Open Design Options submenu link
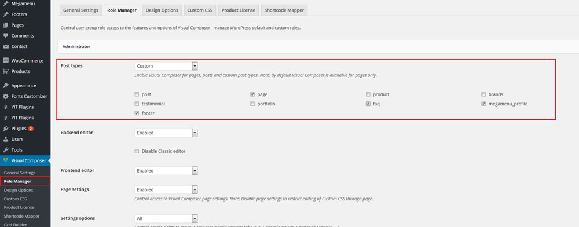Viewport: 579px width, 227px height. (19, 190)
